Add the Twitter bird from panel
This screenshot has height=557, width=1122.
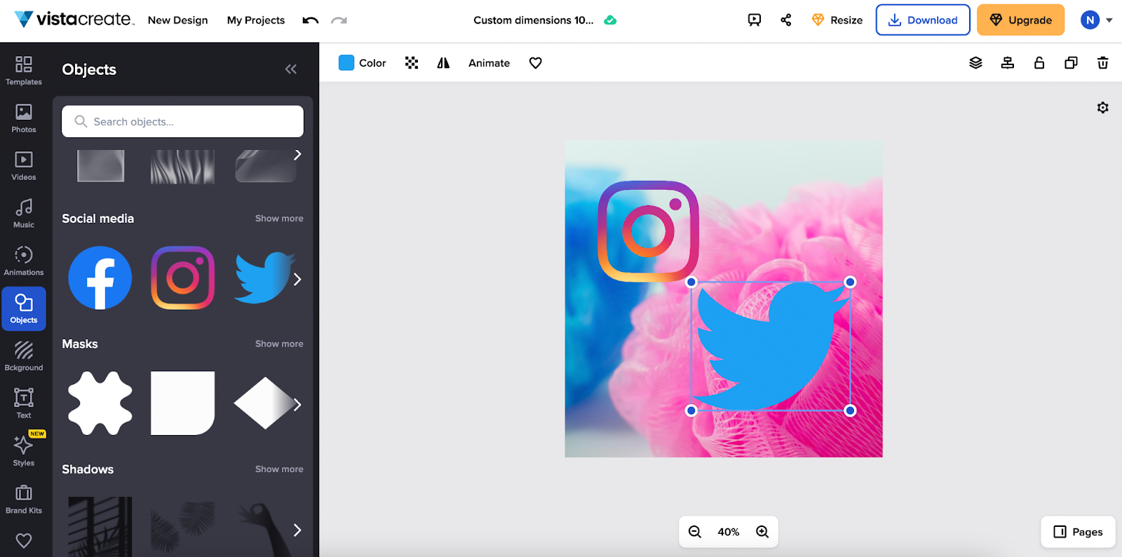pyautogui.click(x=262, y=277)
